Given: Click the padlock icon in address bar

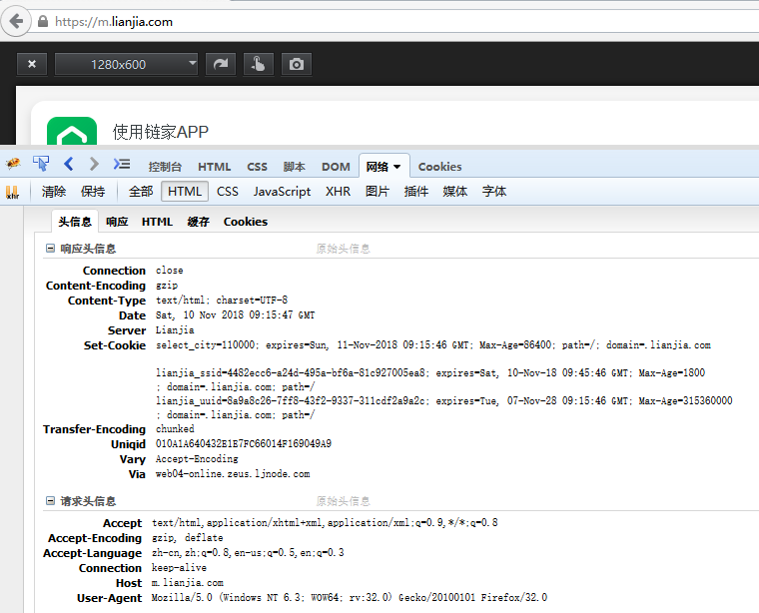Looking at the screenshot, I should click(x=43, y=21).
